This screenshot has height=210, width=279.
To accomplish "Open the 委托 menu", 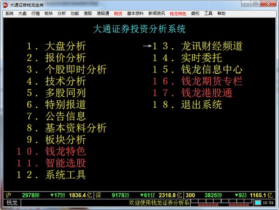I will [195, 13].
